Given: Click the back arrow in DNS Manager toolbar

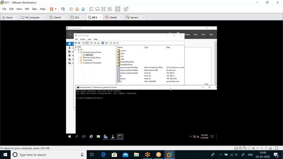Looking at the screenshot, I should point(76,43).
